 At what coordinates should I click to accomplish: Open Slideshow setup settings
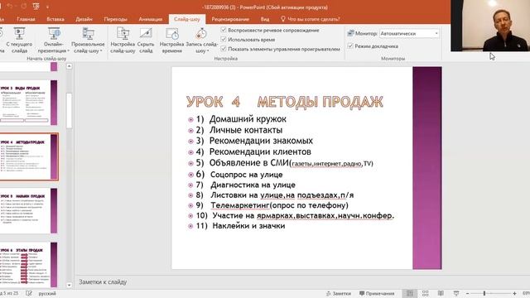click(x=123, y=41)
